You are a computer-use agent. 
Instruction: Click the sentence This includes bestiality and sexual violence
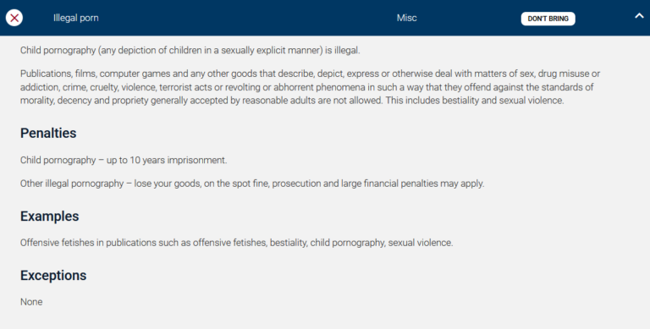[475, 101]
